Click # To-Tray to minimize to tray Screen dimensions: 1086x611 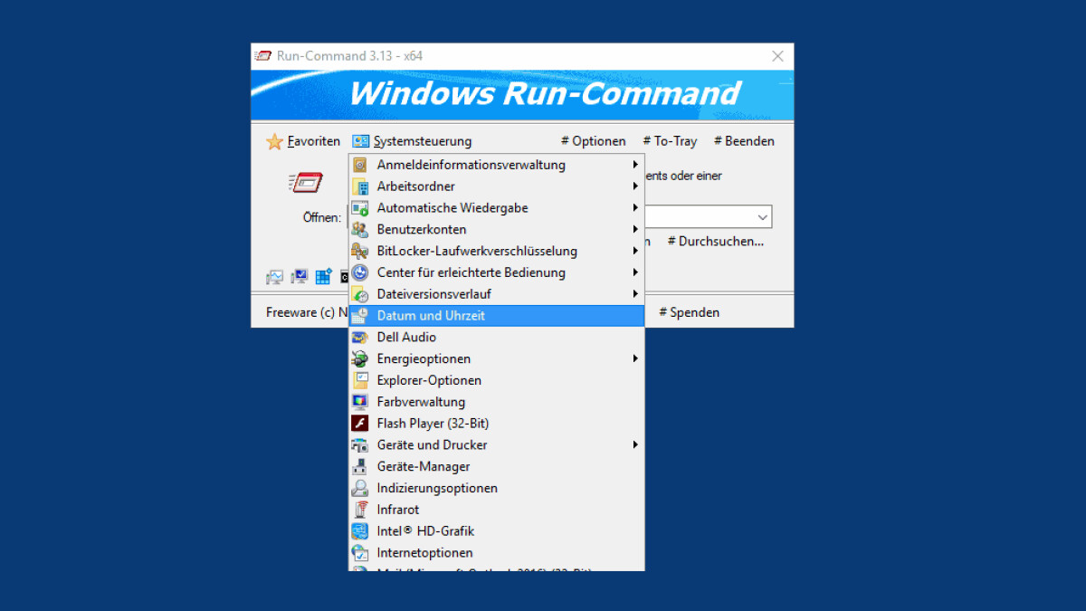[x=670, y=141]
